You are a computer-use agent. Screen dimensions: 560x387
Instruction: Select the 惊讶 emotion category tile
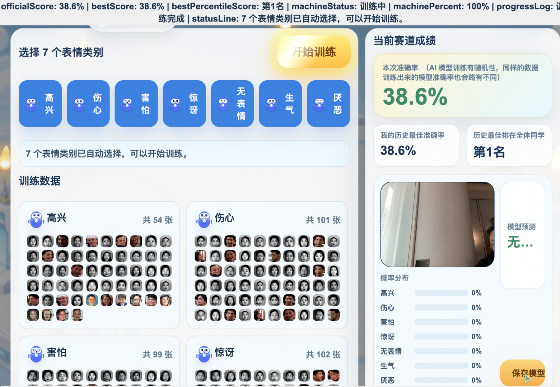[x=185, y=104]
